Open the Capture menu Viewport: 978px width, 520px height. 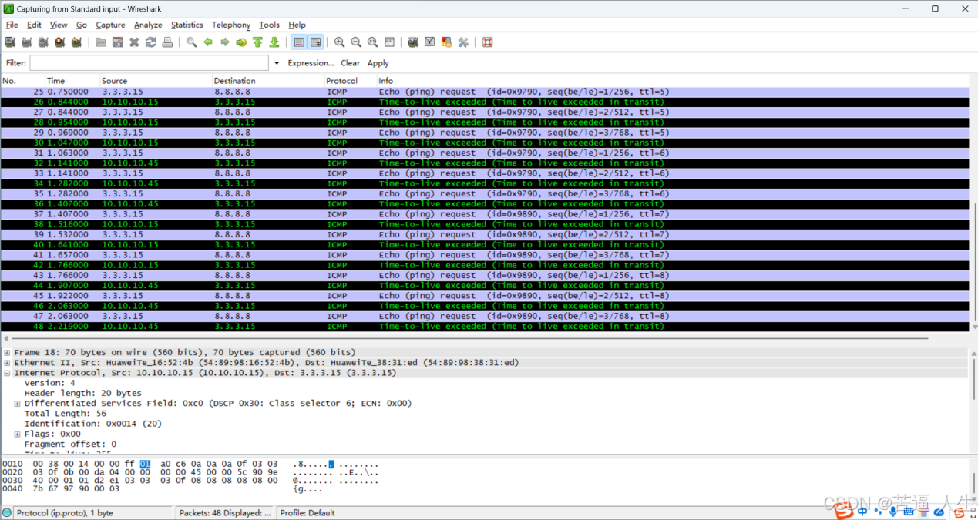110,25
